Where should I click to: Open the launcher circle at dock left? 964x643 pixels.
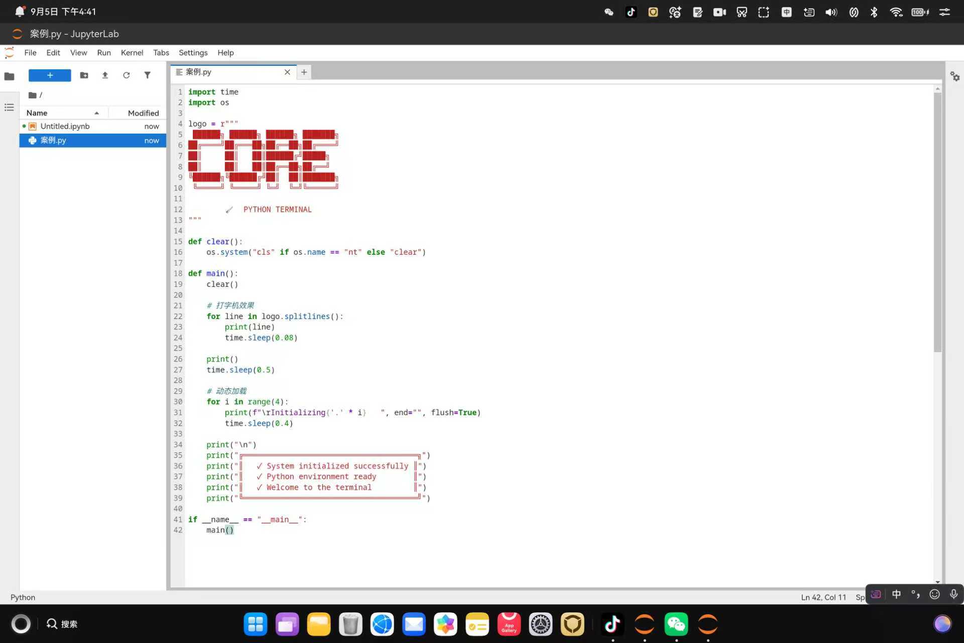tap(21, 624)
